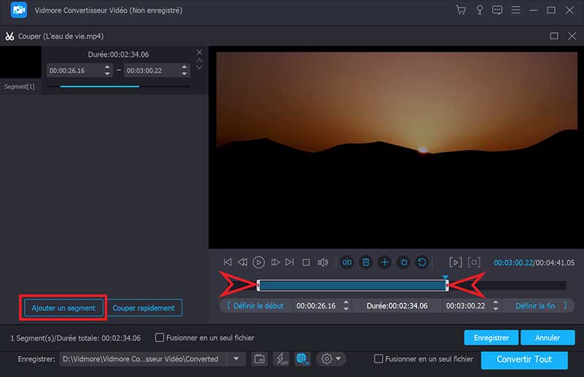Click the stop playback square icon

click(x=306, y=262)
